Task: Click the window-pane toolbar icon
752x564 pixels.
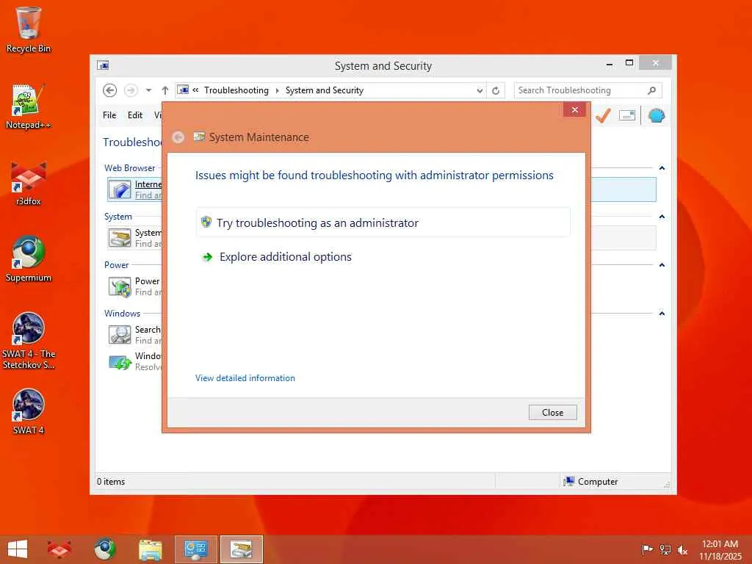Action: (627, 115)
